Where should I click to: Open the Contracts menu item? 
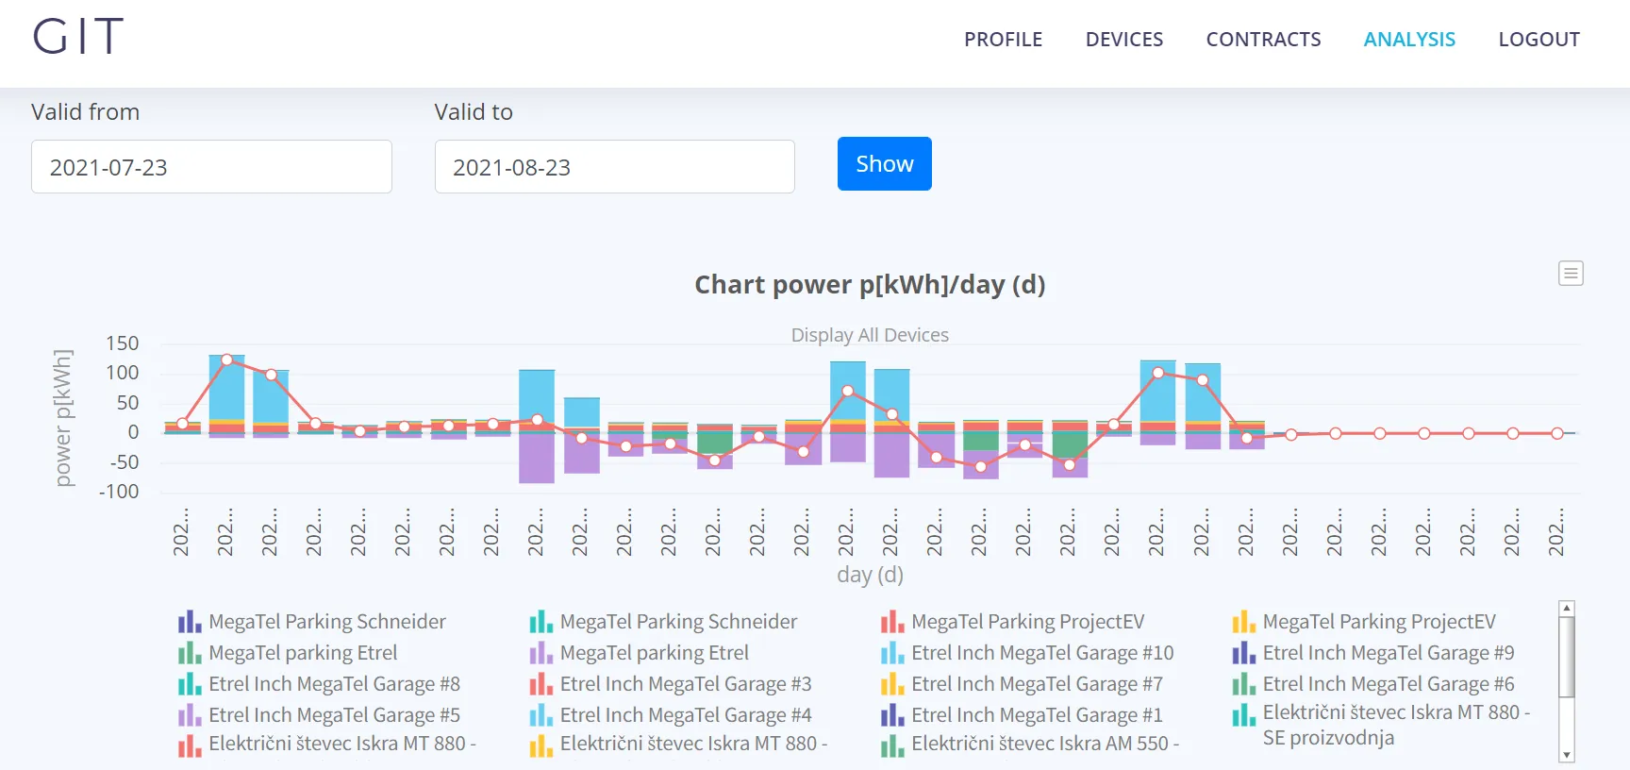[x=1263, y=40]
